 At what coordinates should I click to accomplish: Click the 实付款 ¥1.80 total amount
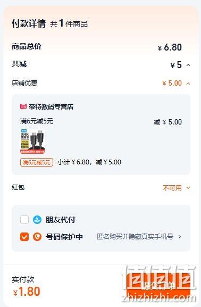tap(27, 292)
